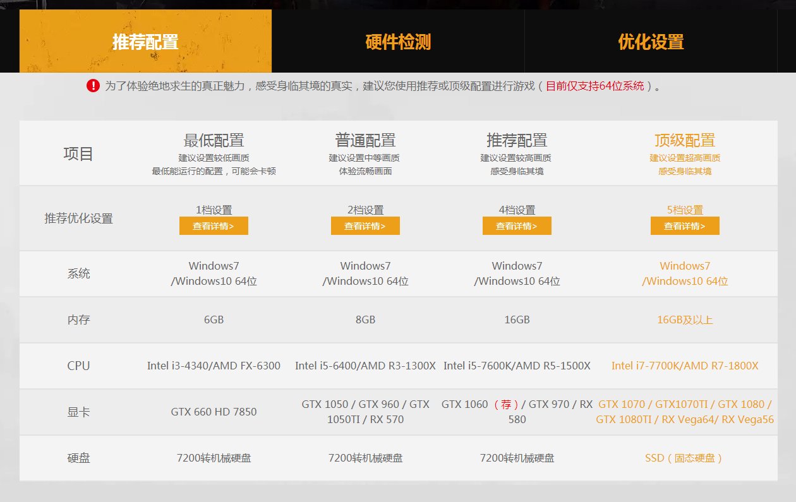796x502 pixels.
Task: Click the 最低配置 column header
Action: 214,140
